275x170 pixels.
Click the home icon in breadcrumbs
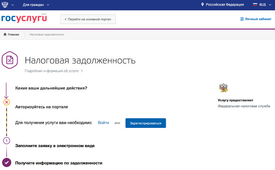coord(5,34)
